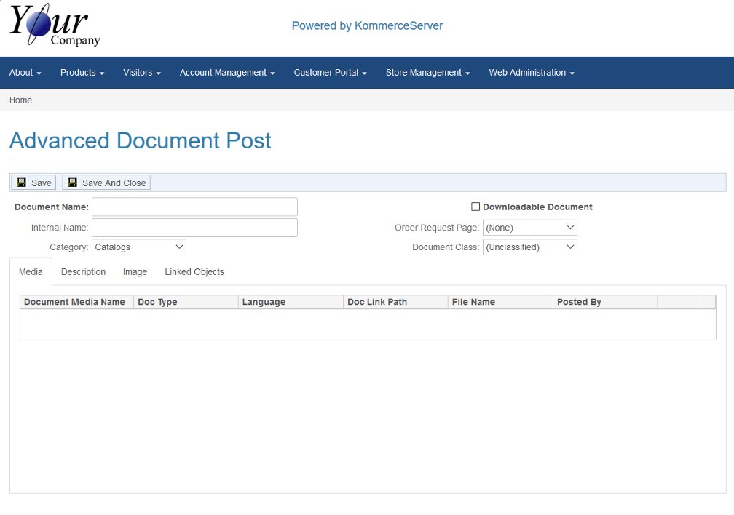
Task: Click the Document Name input field
Action: tap(194, 207)
